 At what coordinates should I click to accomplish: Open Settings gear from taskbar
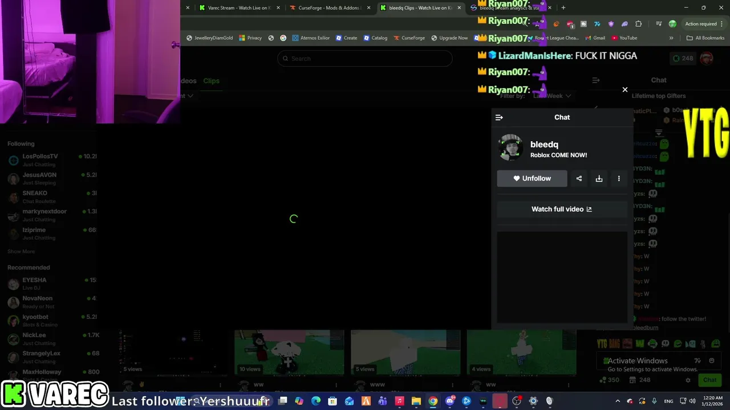pos(533,401)
